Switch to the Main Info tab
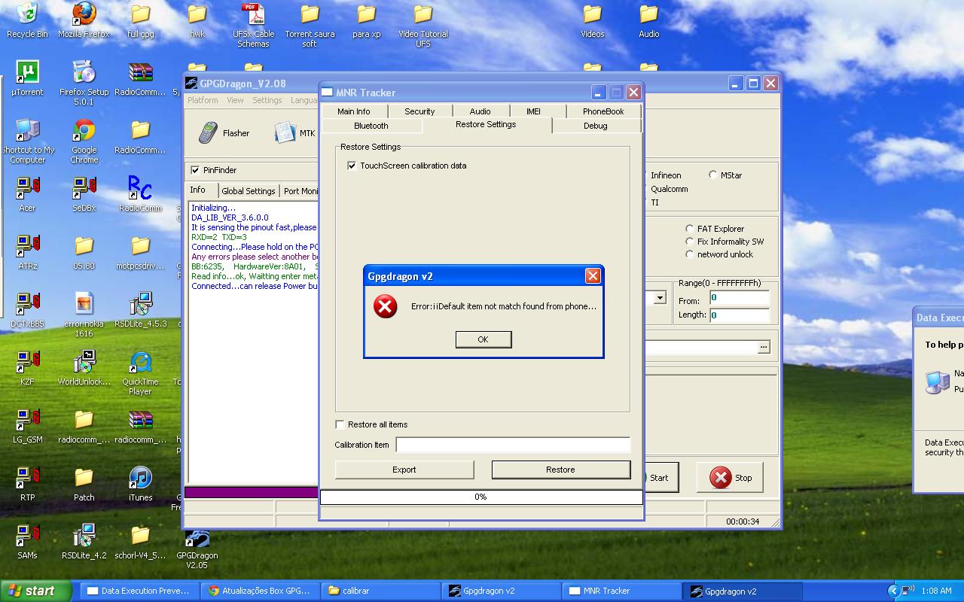The height and width of the screenshot is (602, 964). (x=353, y=111)
